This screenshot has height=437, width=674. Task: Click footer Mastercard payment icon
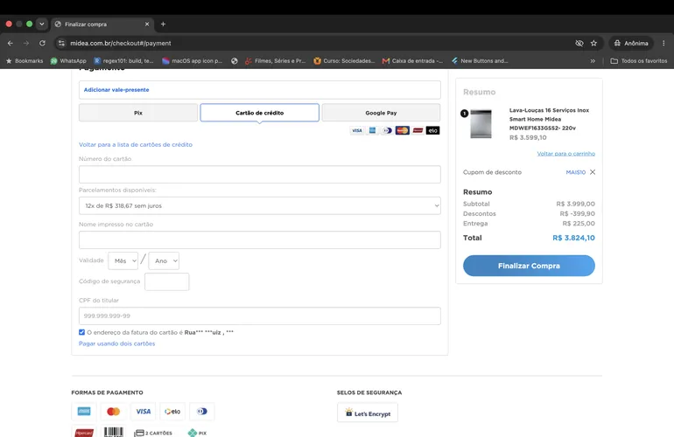[114, 412]
